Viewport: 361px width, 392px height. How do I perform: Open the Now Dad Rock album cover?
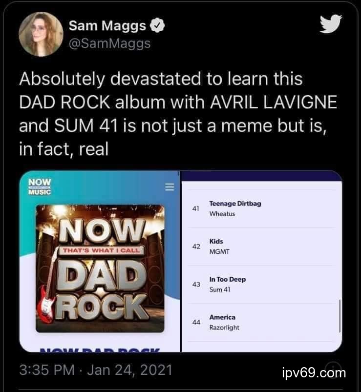point(100,268)
